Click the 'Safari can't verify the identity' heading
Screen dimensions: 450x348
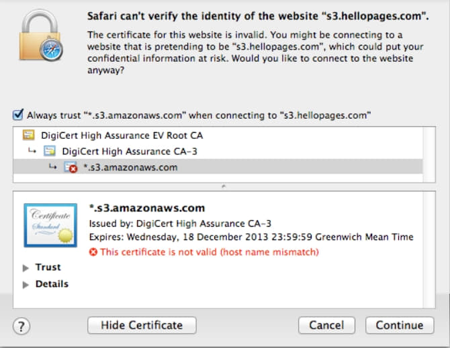258,16
